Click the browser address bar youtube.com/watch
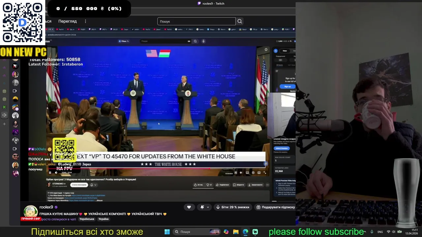Viewport: 422px width, 237px height. (62, 35)
